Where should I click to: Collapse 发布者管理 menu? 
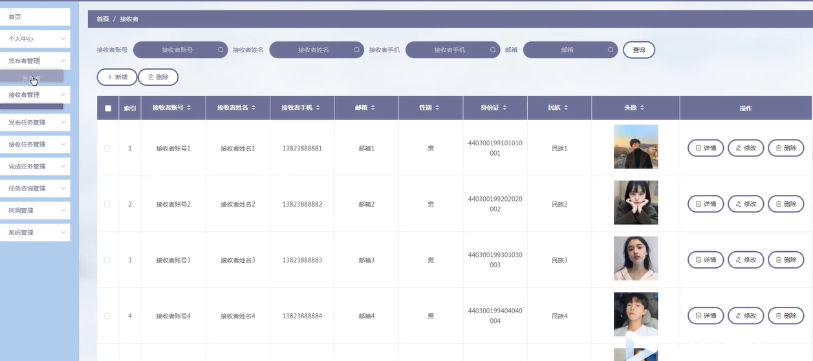(x=35, y=61)
